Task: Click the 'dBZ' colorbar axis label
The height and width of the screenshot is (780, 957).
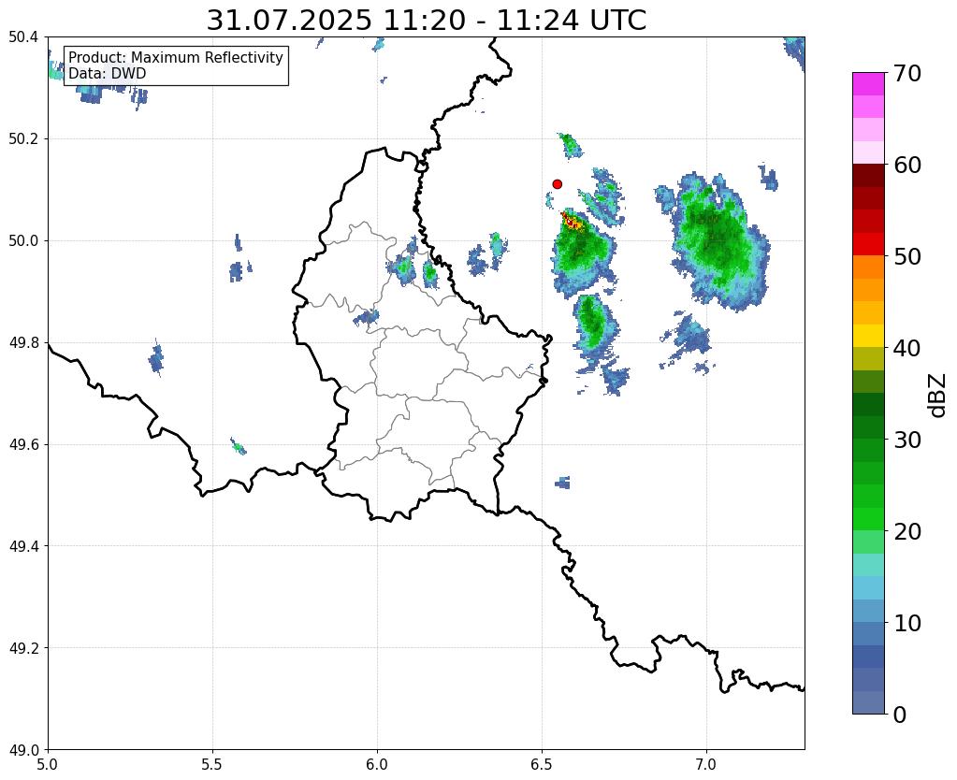Action: click(938, 395)
